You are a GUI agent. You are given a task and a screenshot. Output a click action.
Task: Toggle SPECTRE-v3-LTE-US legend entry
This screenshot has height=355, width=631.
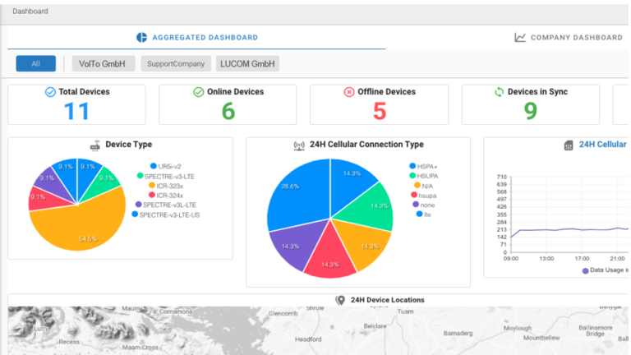click(165, 215)
